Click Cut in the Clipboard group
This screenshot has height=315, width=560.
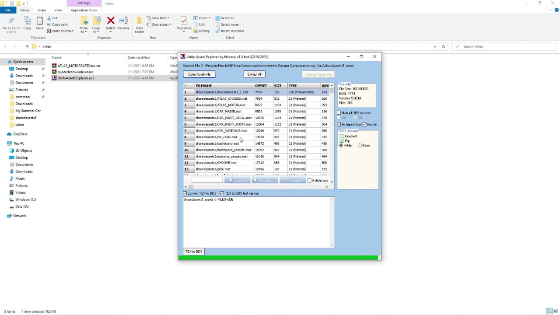tap(52, 18)
